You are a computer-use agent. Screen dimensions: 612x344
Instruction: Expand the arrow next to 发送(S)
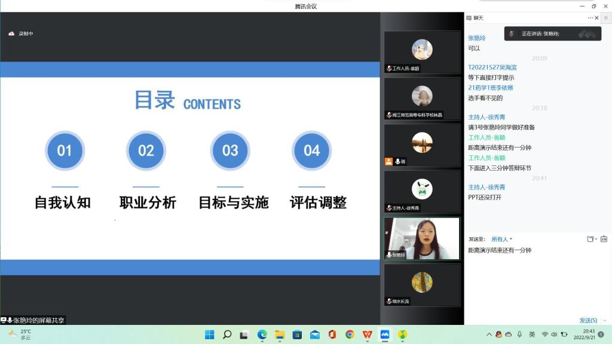pyautogui.click(x=604, y=321)
